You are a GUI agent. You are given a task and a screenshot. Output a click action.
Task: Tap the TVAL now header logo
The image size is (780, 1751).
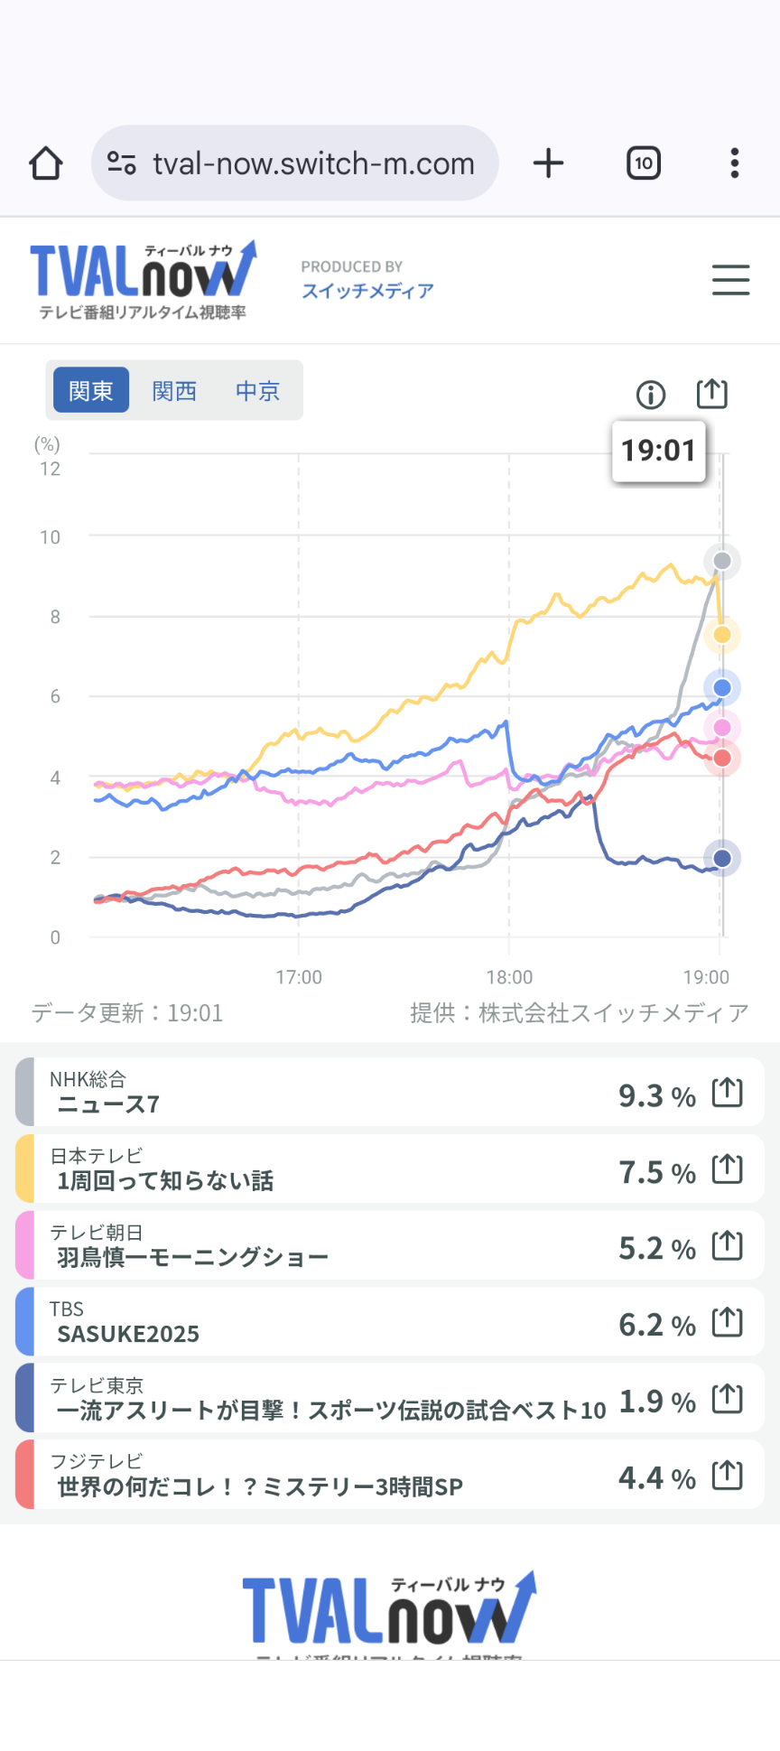click(143, 280)
